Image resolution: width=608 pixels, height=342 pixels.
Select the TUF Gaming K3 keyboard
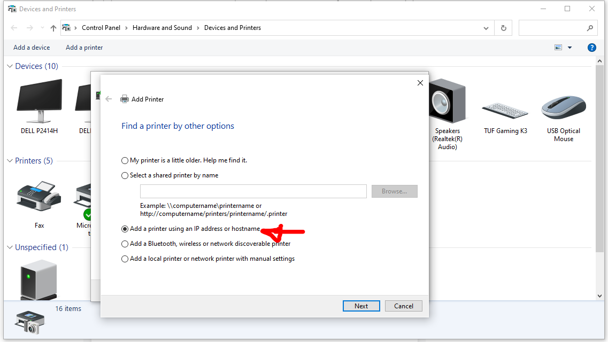(x=505, y=108)
